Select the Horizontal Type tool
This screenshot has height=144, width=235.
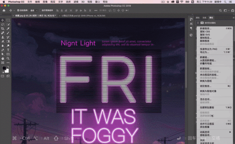coord(8,50)
